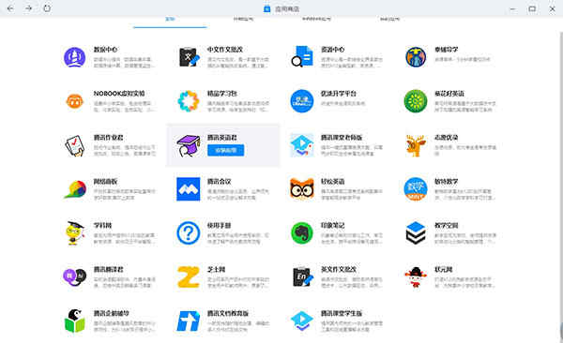Click the 教学空间 stacked layers icon

click(x=416, y=233)
